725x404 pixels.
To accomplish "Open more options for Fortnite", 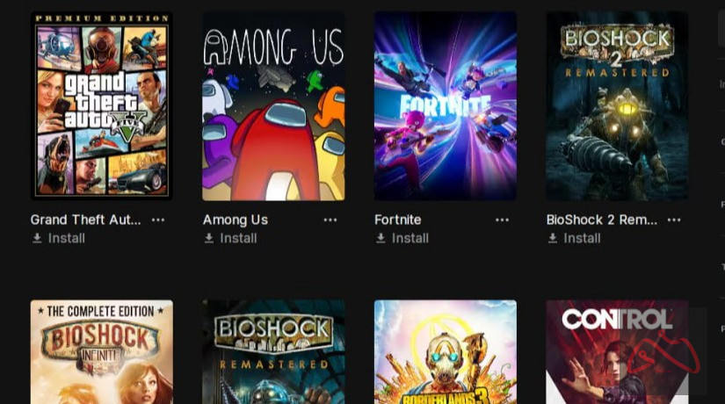I will pyautogui.click(x=502, y=220).
